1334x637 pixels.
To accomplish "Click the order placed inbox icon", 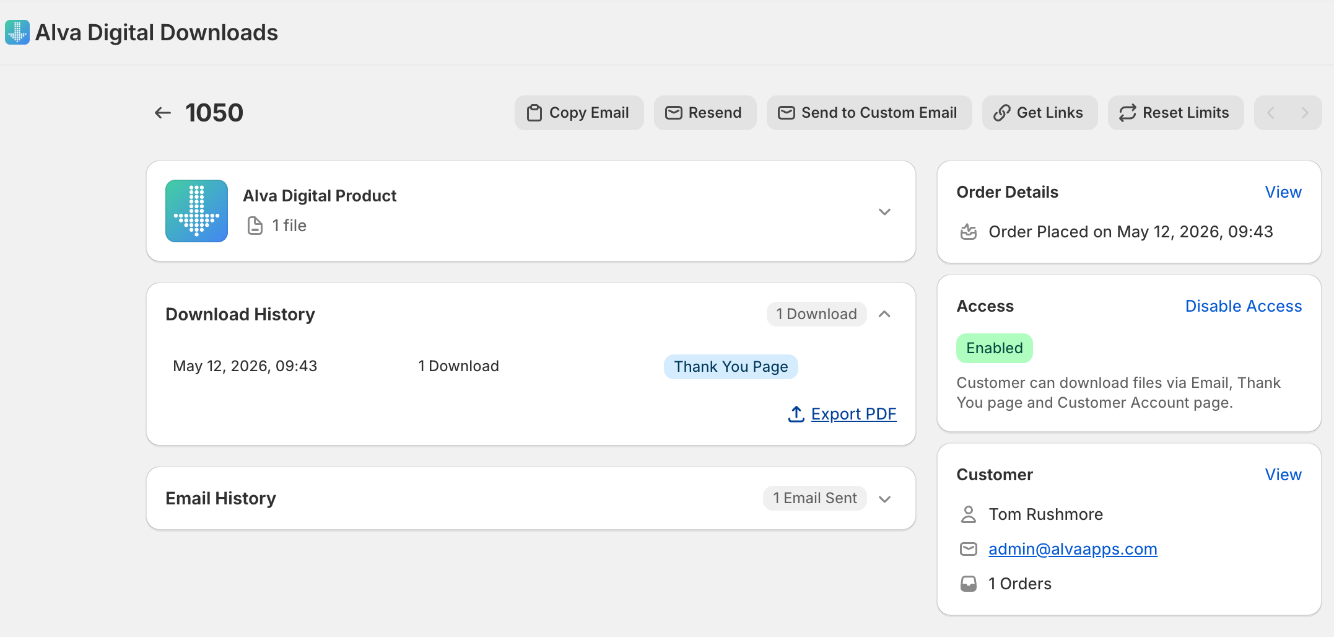I will (969, 232).
